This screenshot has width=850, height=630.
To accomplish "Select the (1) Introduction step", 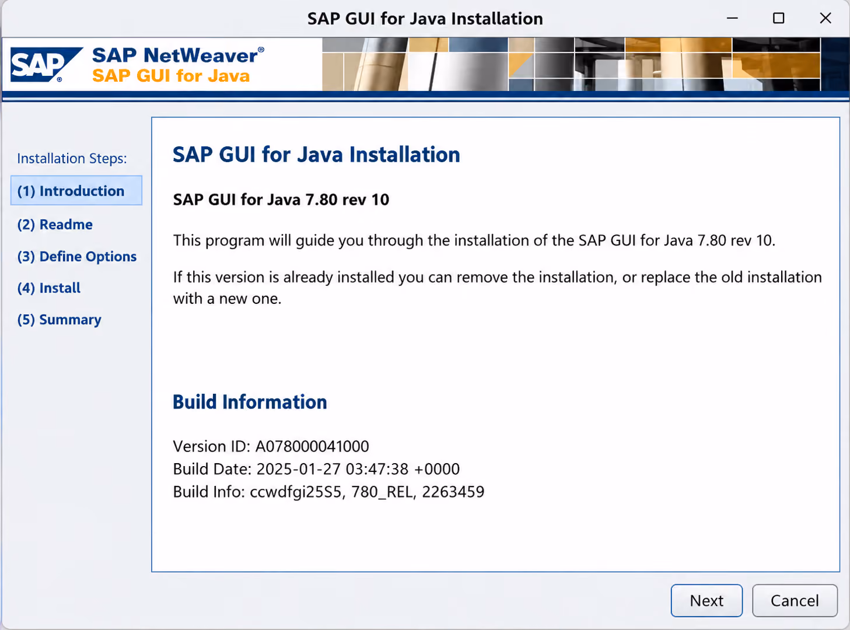I will point(76,191).
